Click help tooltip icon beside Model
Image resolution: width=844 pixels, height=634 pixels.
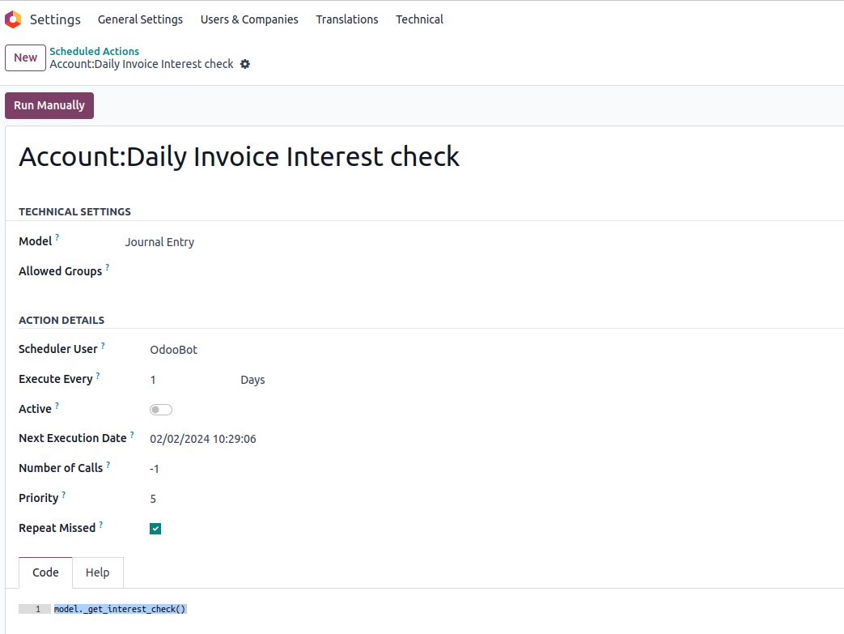(57, 238)
